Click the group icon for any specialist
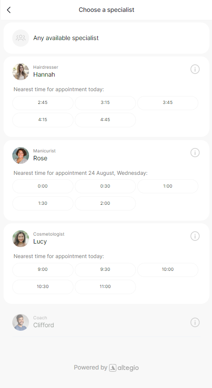This screenshot has height=388, width=212. click(x=21, y=38)
